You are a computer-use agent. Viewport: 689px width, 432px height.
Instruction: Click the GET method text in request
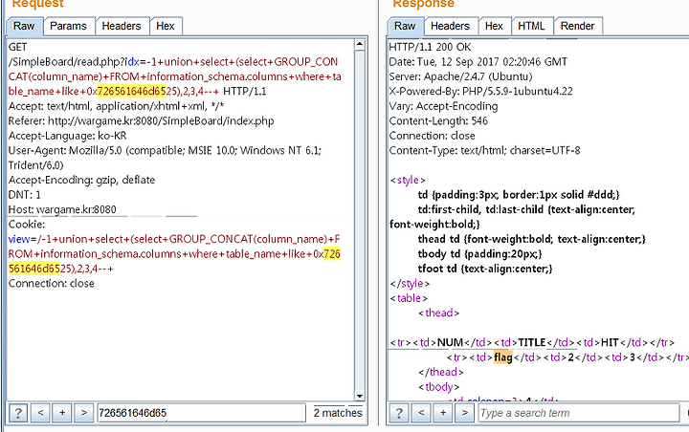click(17, 47)
